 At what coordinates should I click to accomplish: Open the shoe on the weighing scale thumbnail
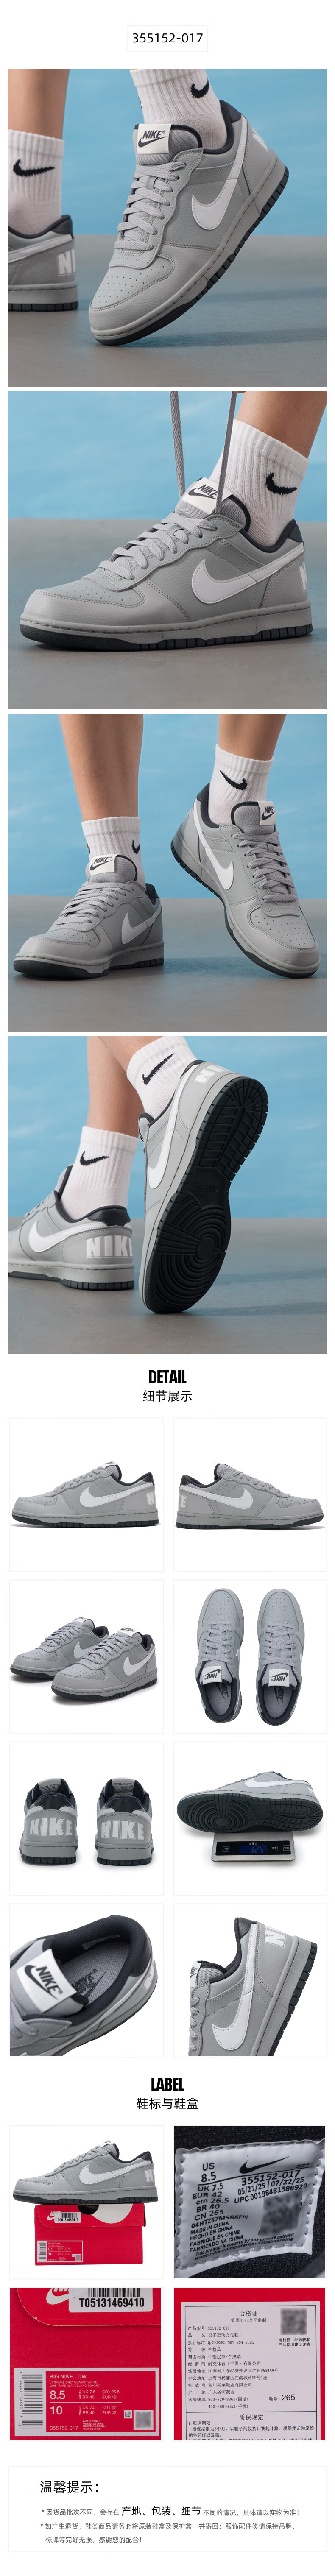point(249,1818)
